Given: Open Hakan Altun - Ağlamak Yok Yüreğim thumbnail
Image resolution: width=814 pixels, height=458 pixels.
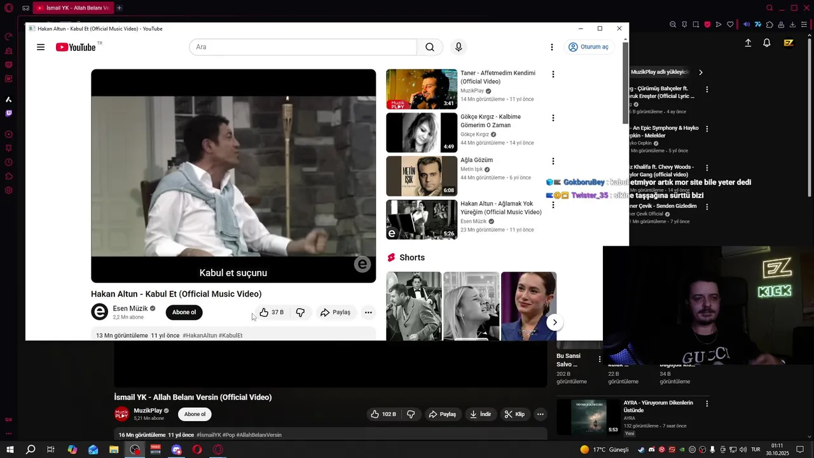Looking at the screenshot, I should 422,219.
